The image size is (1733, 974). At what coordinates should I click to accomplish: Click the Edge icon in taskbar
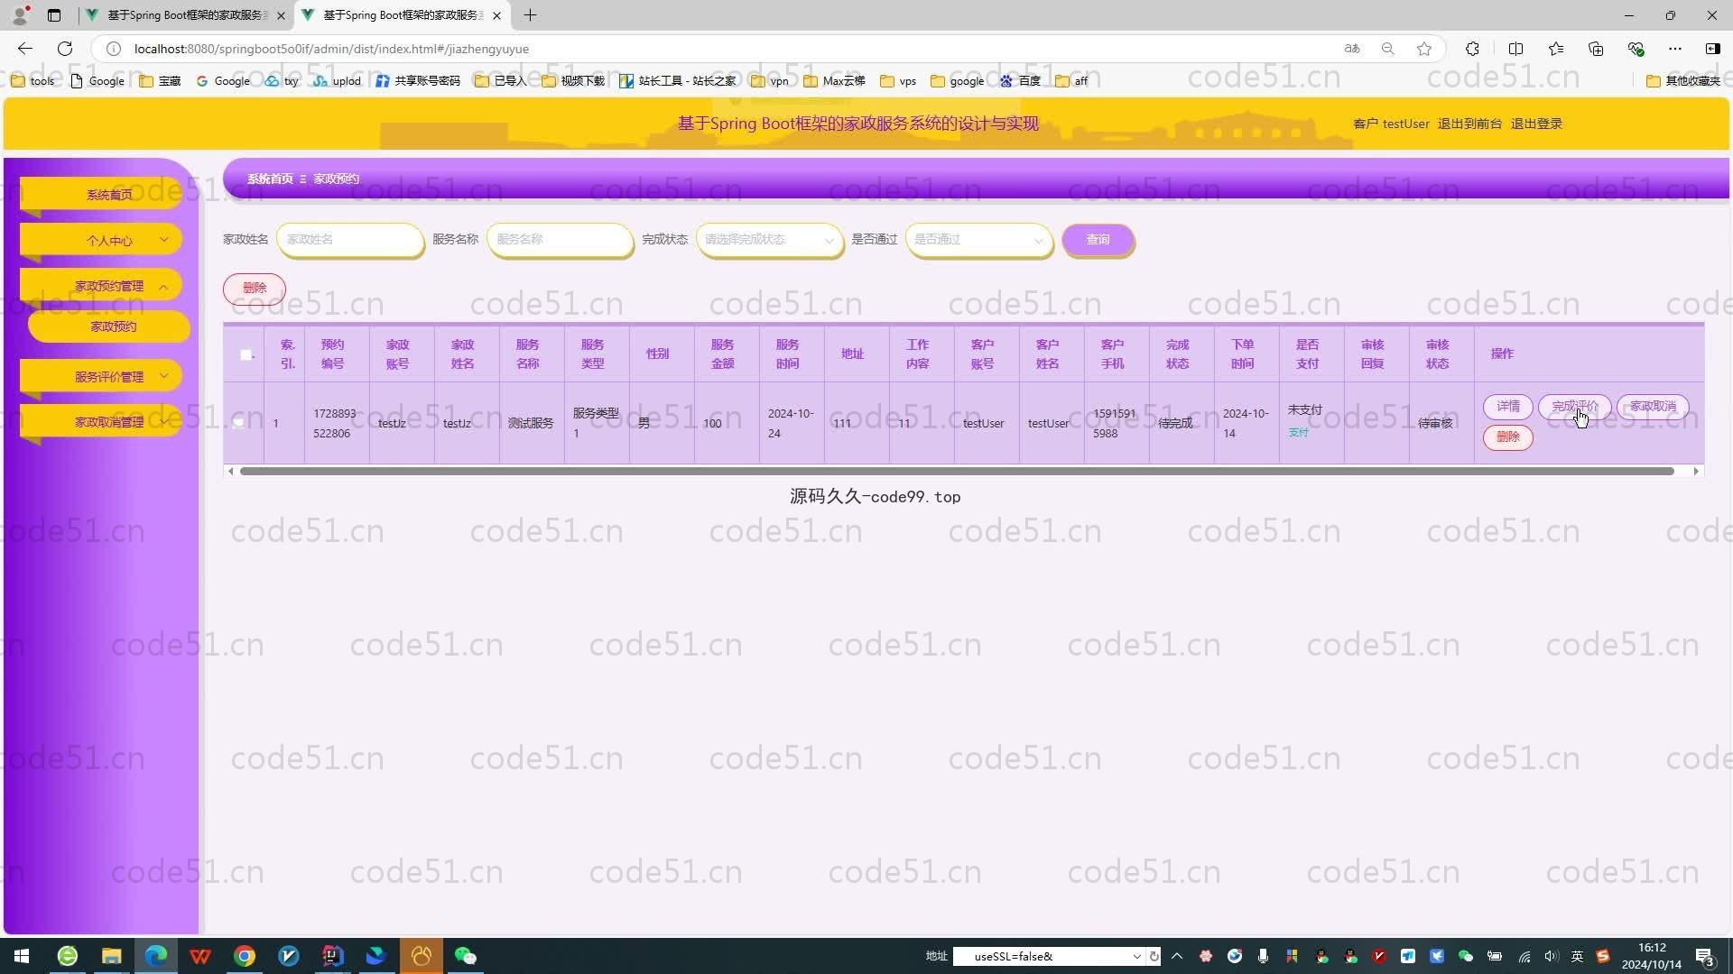coord(156,956)
